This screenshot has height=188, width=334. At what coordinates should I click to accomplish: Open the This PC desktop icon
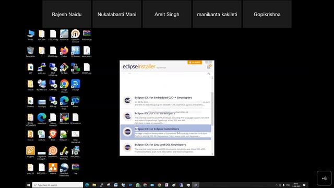click(x=30, y=35)
